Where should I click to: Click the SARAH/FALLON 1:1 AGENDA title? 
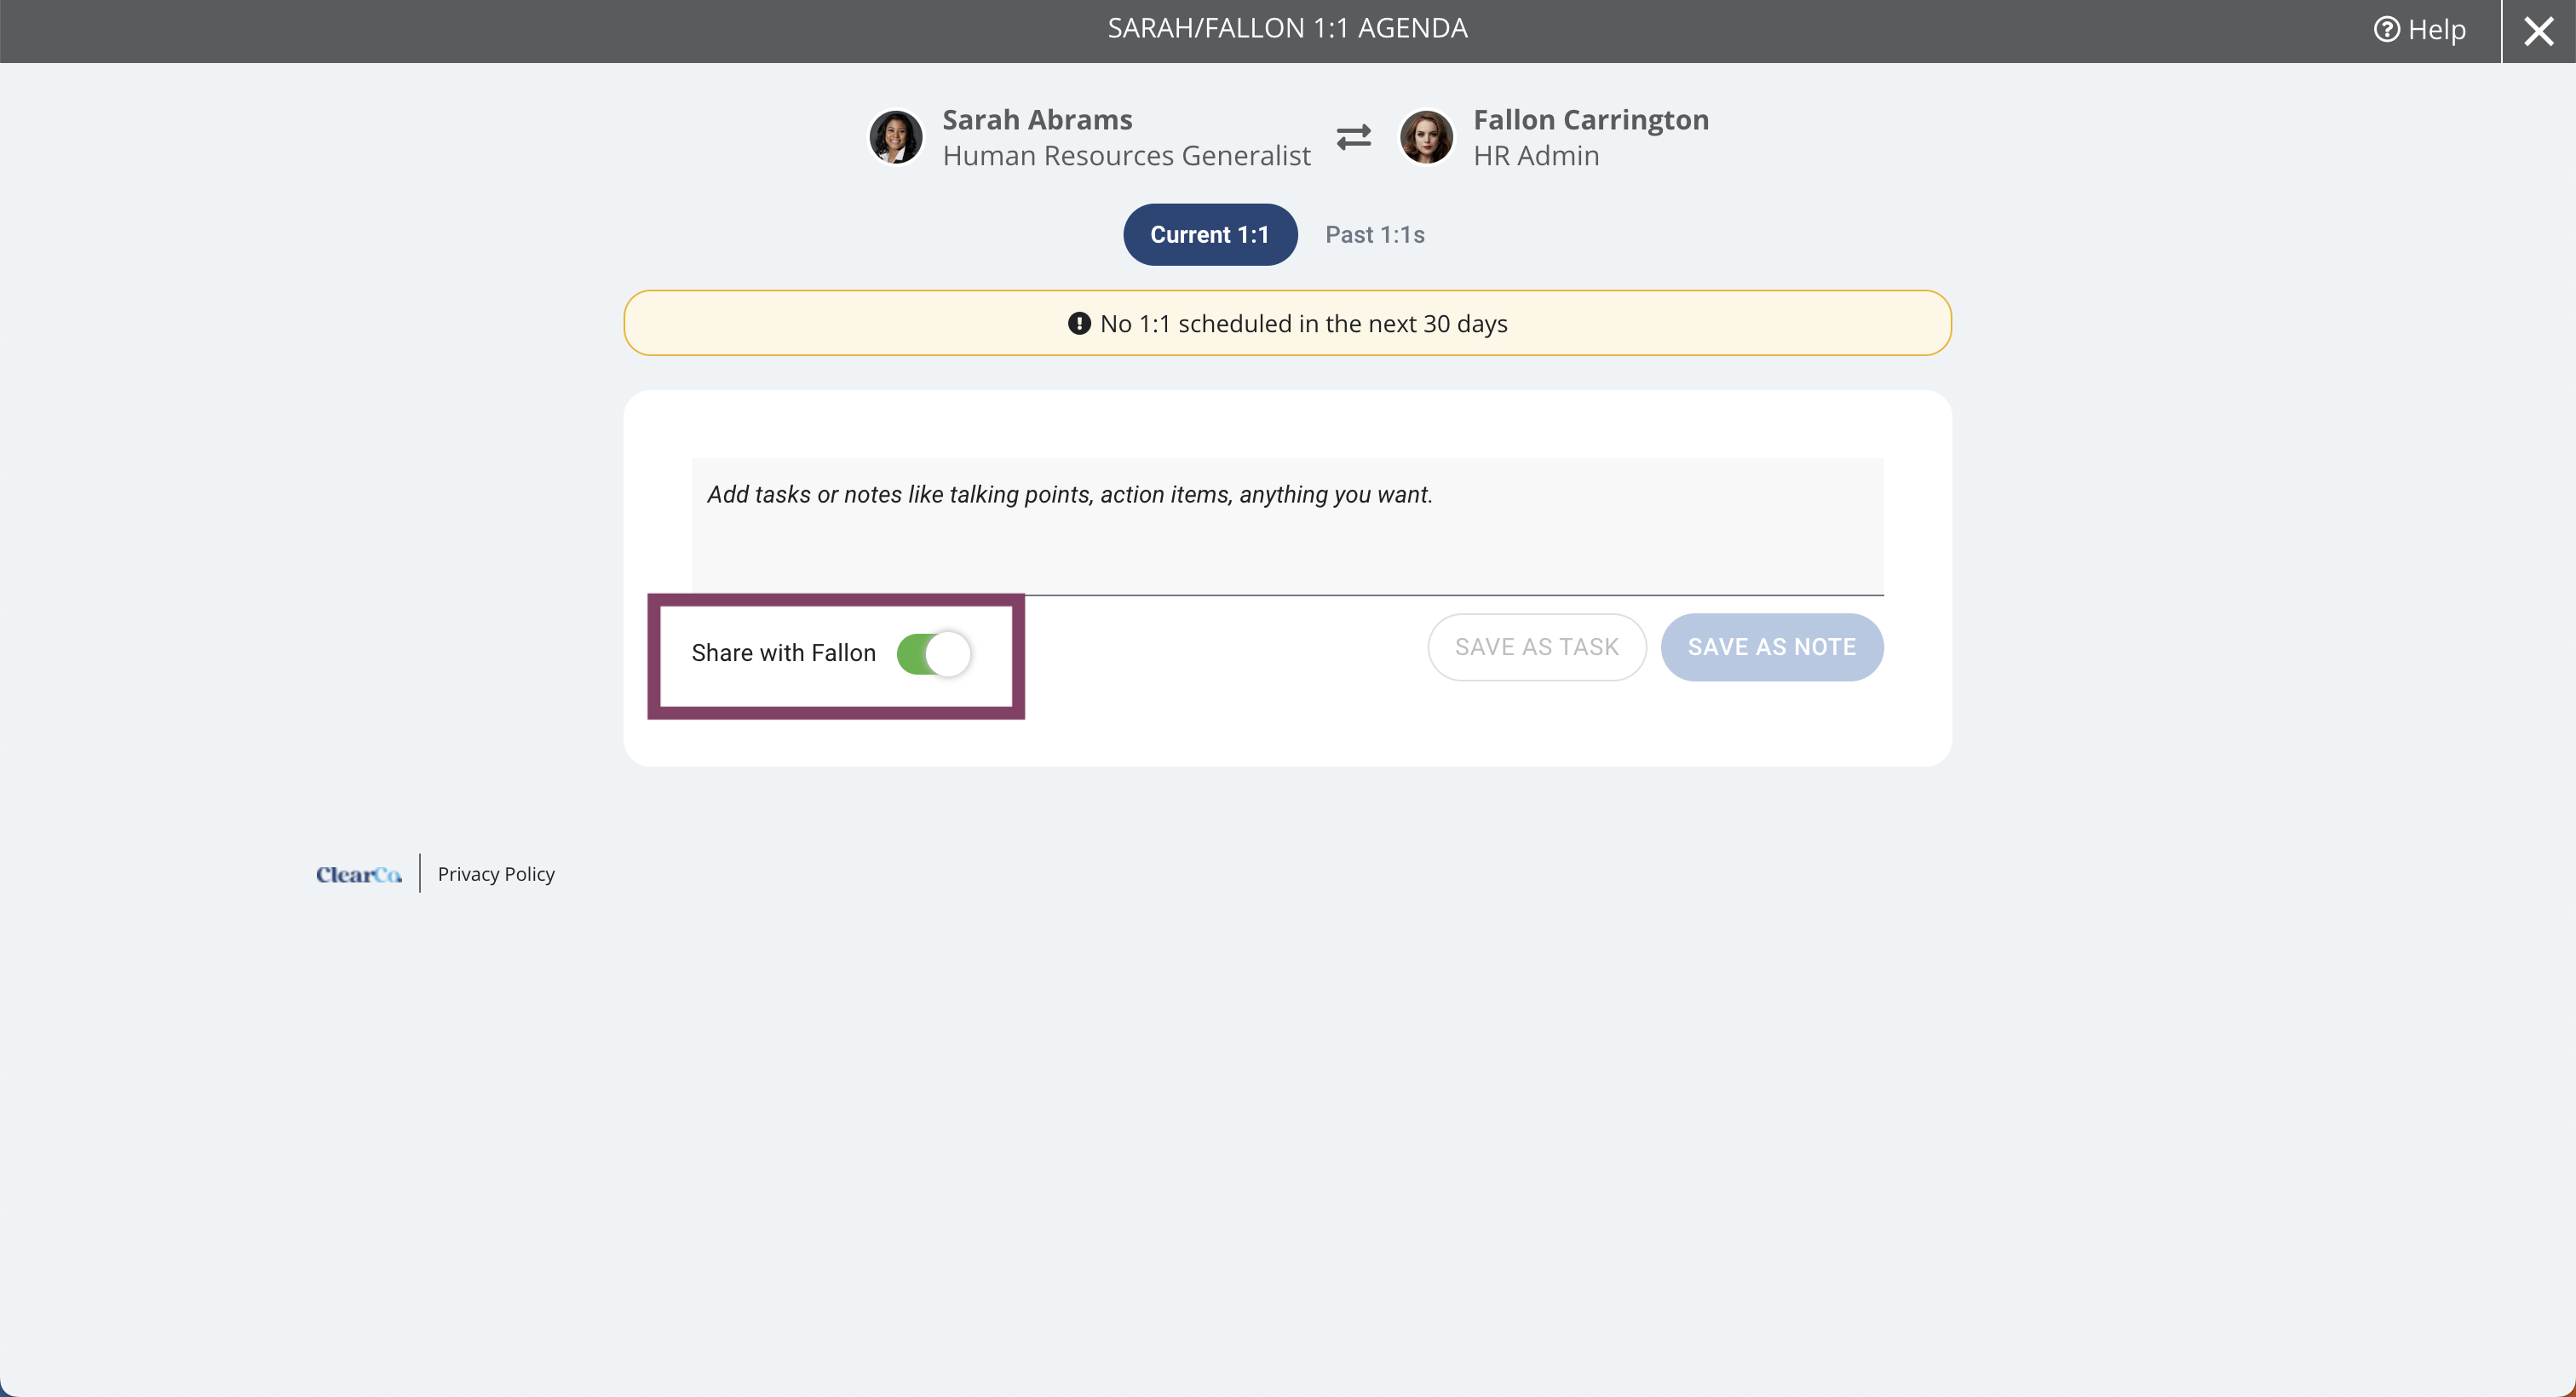pyautogui.click(x=1287, y=28)
